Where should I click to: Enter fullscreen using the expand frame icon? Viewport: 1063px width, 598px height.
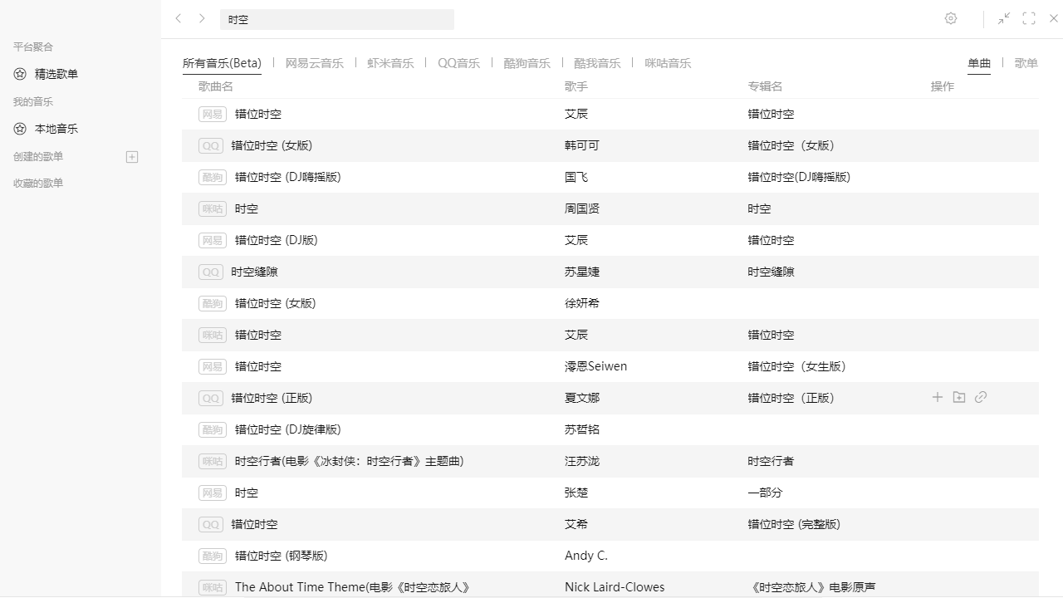[1029, 18]
